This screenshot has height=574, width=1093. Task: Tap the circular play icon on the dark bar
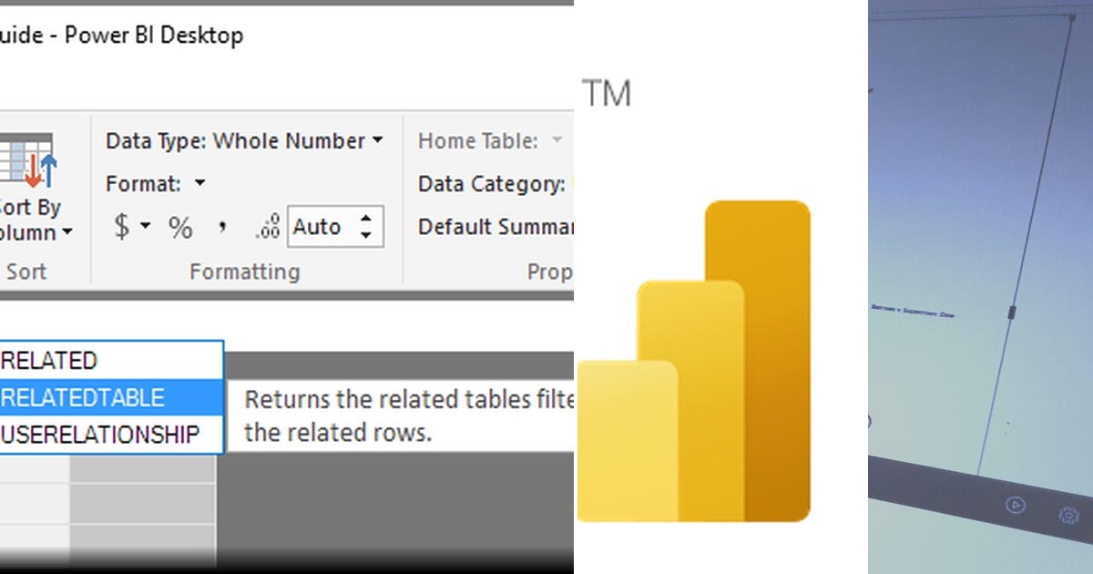pyautogui.click(x=1016, y=505)
